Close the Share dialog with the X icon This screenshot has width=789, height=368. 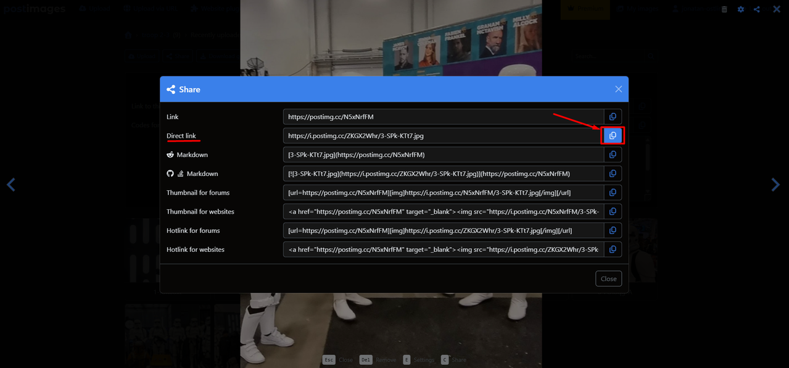coord(619,90)
